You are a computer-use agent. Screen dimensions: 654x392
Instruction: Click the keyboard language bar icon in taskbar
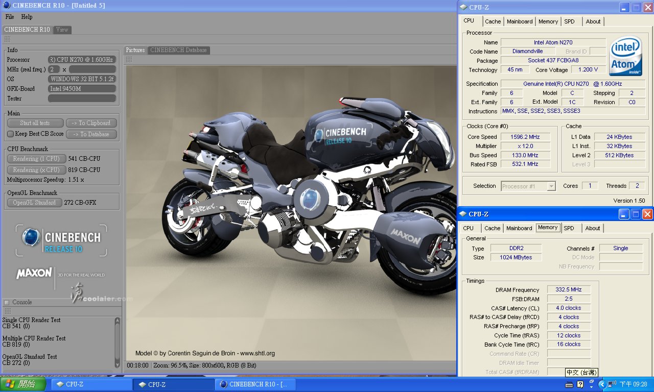click(570, 384)
